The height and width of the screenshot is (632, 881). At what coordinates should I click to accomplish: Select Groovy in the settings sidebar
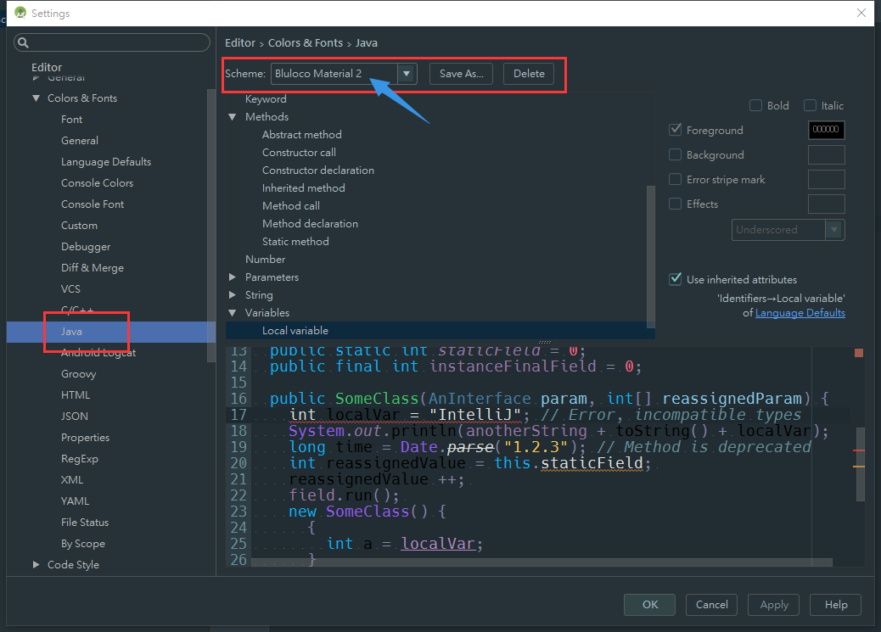(x=79, y=374)
